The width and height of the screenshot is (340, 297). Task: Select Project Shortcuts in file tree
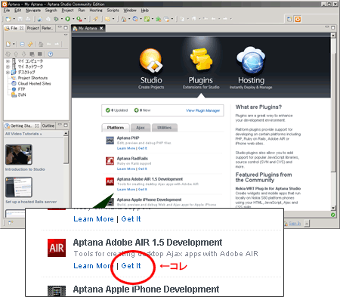coord(32,78)
